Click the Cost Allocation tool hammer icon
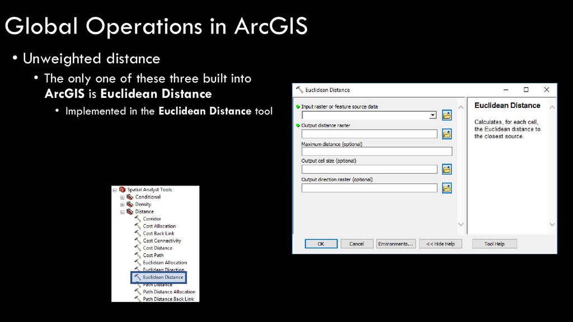This screenshot has width=573, height=322. 138,226
